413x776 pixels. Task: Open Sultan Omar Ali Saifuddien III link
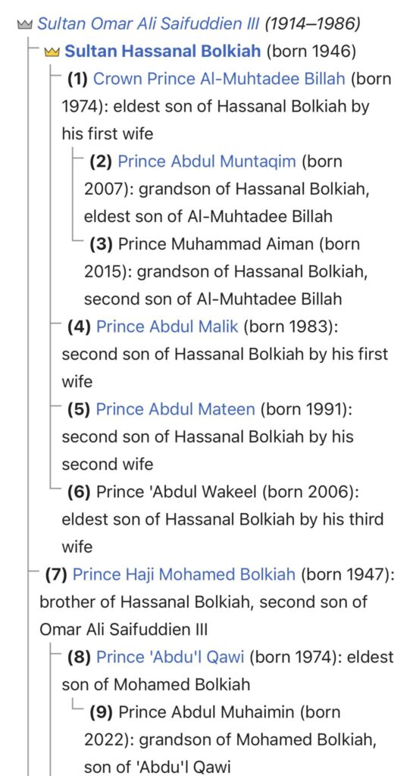tap(149, 23)
